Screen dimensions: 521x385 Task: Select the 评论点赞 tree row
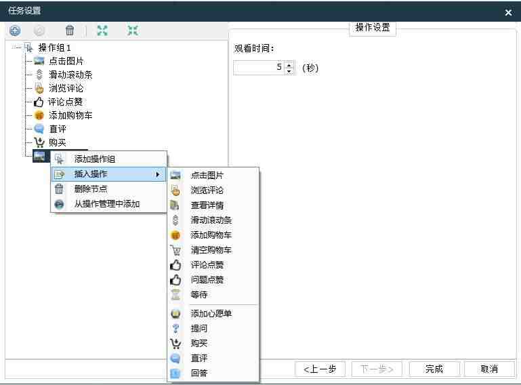65,102
